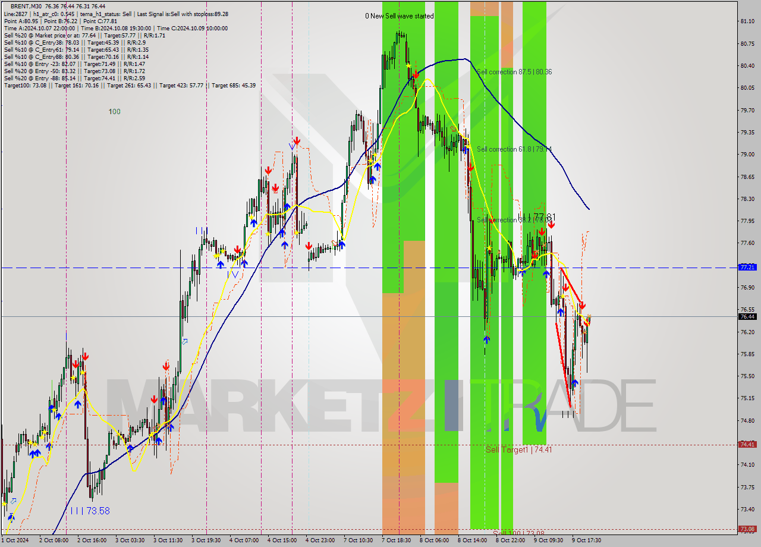Select the 73.75 price axis label

tap(747, 487)
